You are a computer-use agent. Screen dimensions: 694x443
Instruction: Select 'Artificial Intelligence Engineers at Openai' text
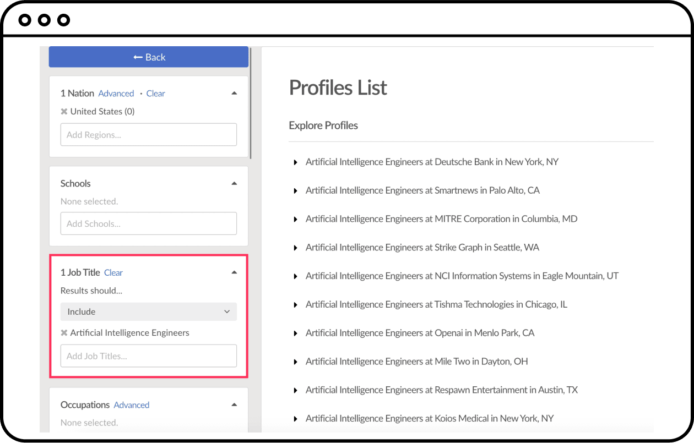pyautogui.click(x=383, y=333)
